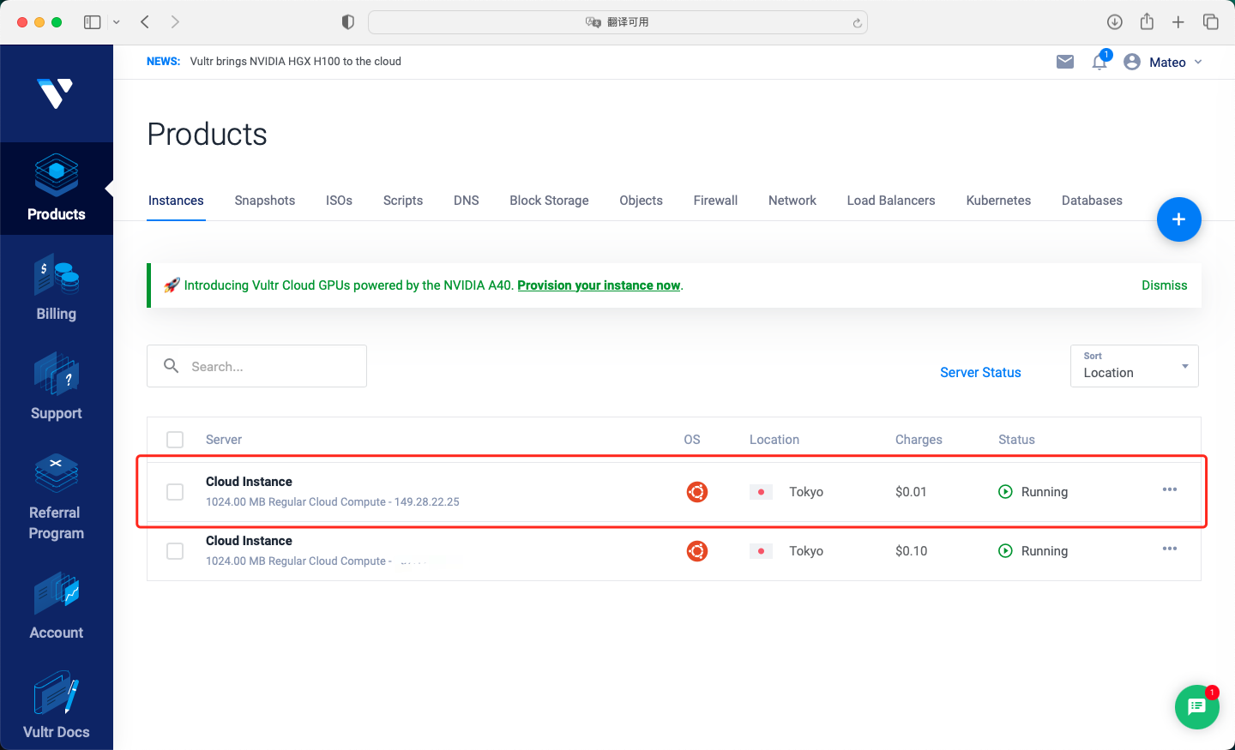Click the Ubuntu OS icon of the $0.10 instance
1235x750 pixels.
pos(697,551)
